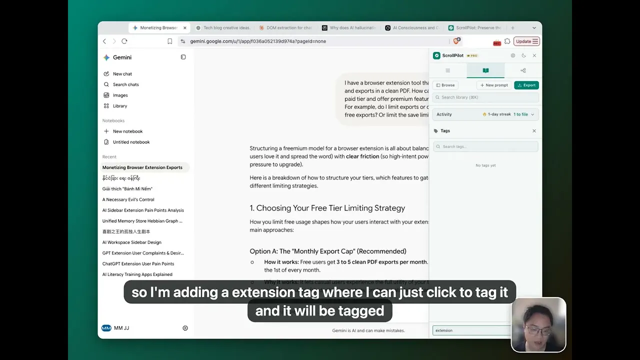Open a new browser tab

(512, 28)
